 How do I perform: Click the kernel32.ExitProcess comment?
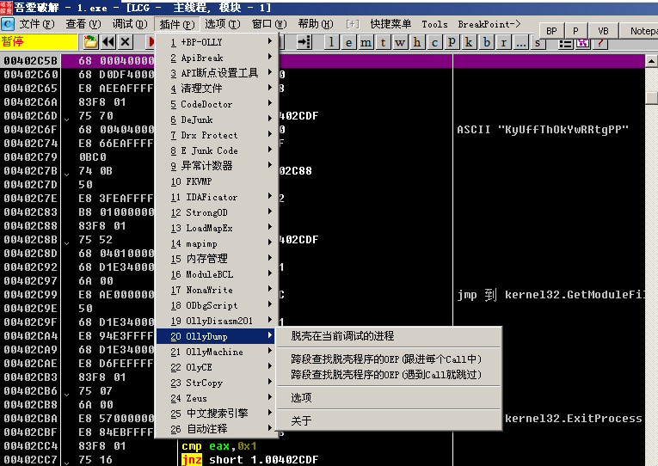click(573, 419)
